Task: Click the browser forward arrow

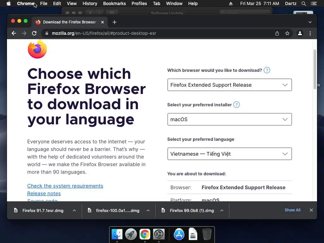Action: [x=24, y=33]
